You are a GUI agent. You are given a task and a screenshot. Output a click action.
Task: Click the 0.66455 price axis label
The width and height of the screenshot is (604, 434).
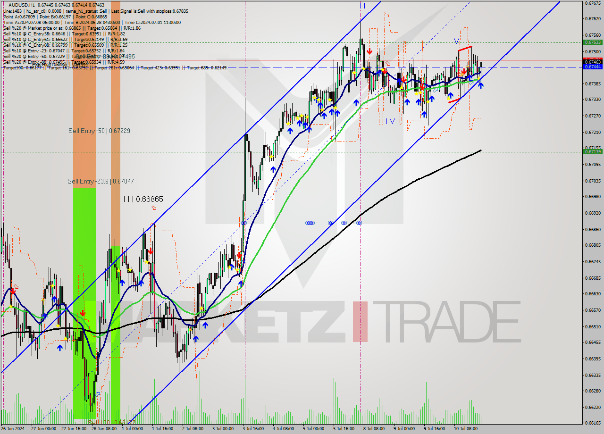click(x=593, y=342)
